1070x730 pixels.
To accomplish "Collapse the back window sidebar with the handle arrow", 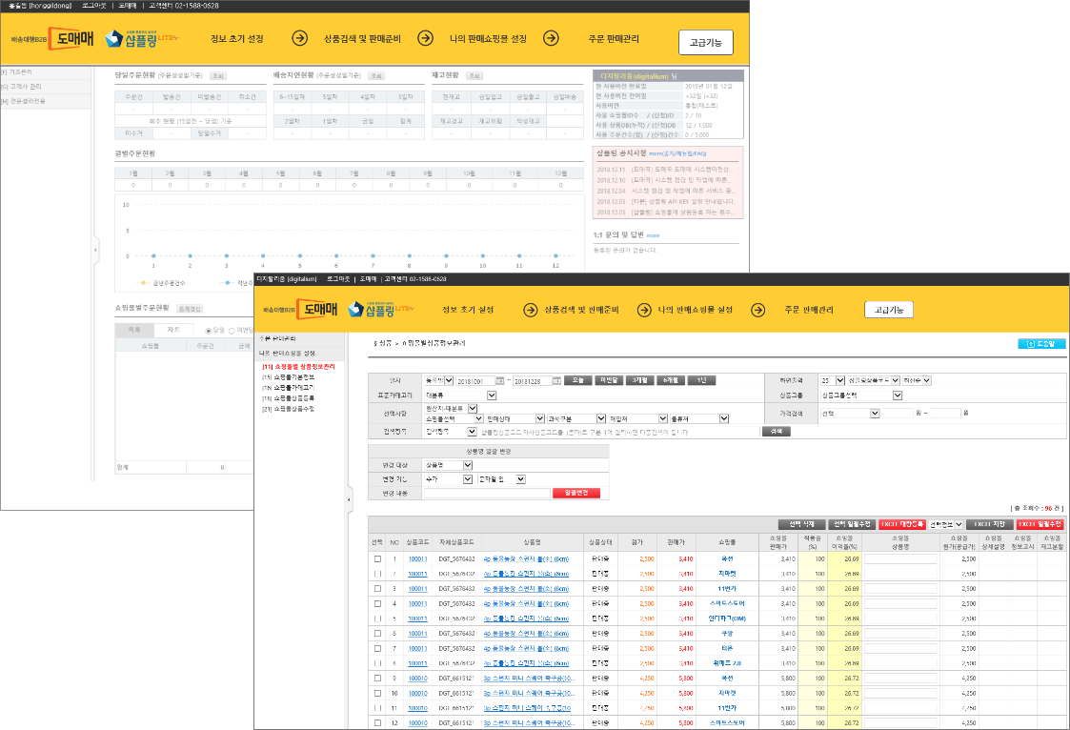I will click(95, 250).
